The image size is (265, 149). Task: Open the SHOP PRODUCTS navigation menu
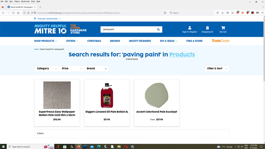46,41
